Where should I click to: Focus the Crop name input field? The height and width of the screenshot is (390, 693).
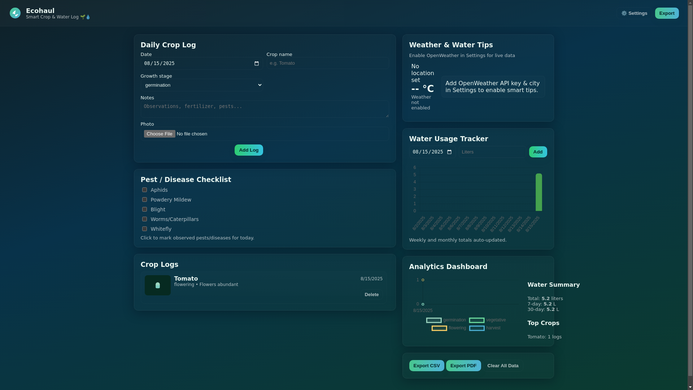tap(328, 63)
